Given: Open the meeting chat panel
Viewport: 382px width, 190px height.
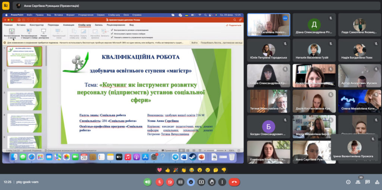Looking at the screenshot, I should [367, 182].
